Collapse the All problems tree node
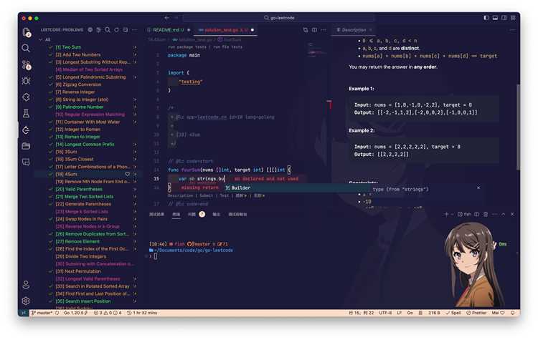The image size is (538, 340). click(41, 39)
